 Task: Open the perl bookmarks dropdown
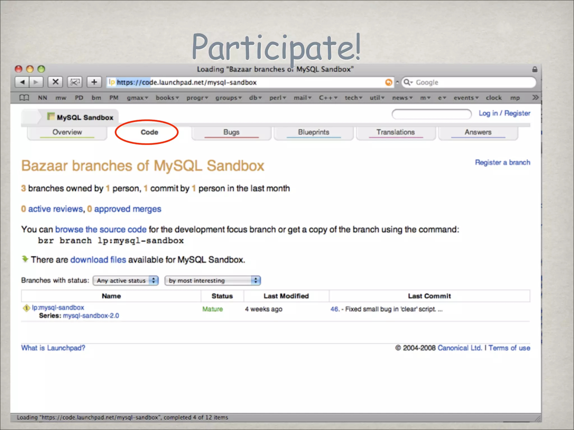pos(278,98)
